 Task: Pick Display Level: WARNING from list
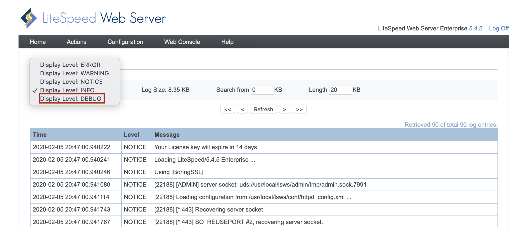[74, 73]
